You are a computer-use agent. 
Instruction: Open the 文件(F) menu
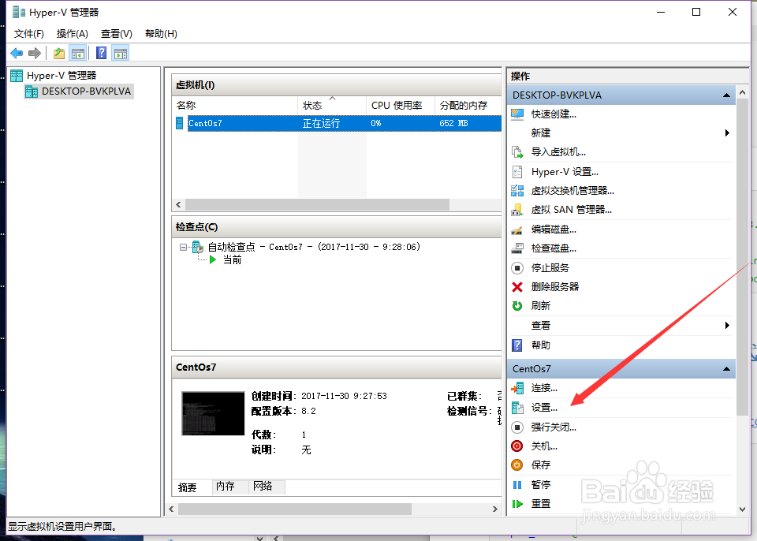[29, 34]
